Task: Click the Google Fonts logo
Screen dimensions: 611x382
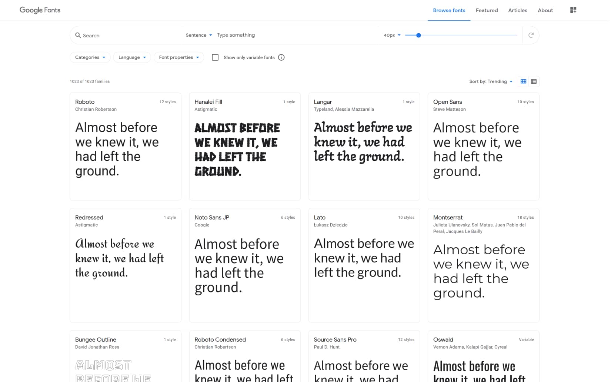Action: click(40, 10)
